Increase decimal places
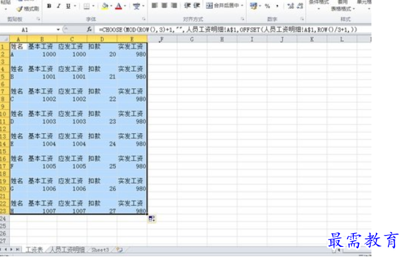This screenshot has height=260, width=404. (291, 6)
